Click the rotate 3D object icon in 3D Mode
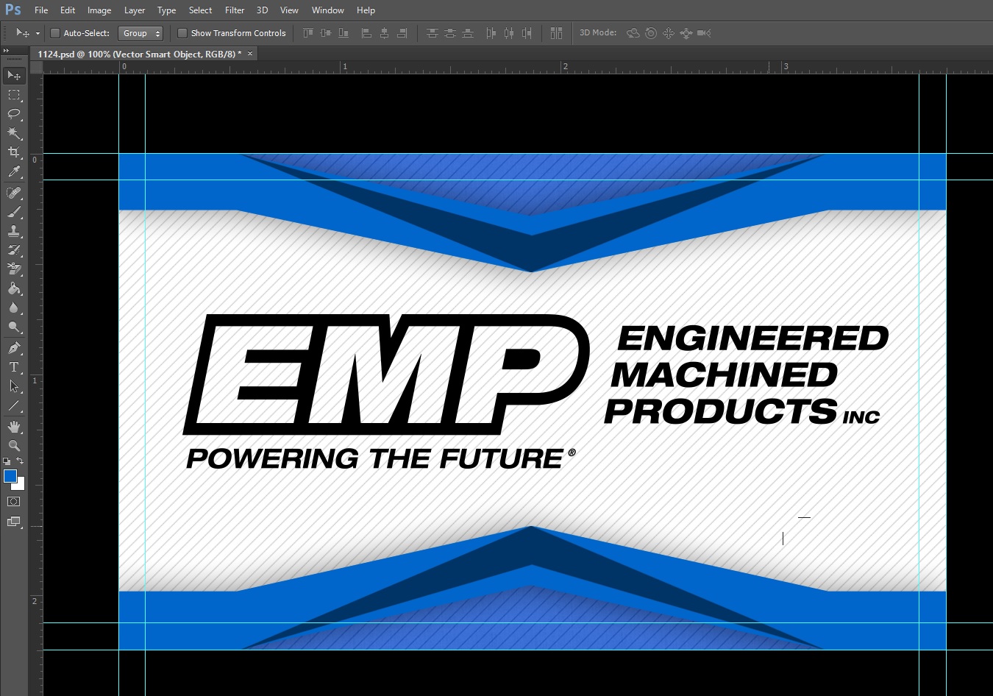This screenshot has width=993, height=696. coord(633,33)
